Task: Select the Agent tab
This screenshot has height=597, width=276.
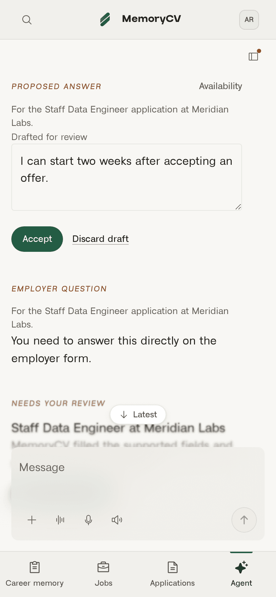Action: point(241,574)
